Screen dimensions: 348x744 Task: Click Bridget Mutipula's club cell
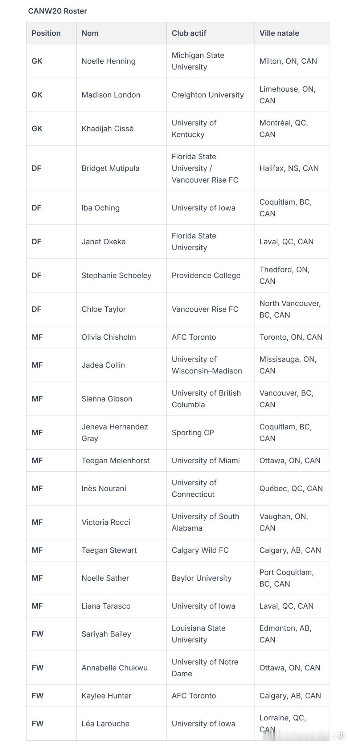click(x=210, y=168)
